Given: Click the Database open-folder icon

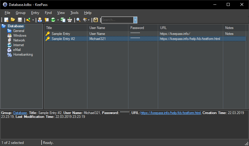Looking at the screenshot, I should 4,26.
